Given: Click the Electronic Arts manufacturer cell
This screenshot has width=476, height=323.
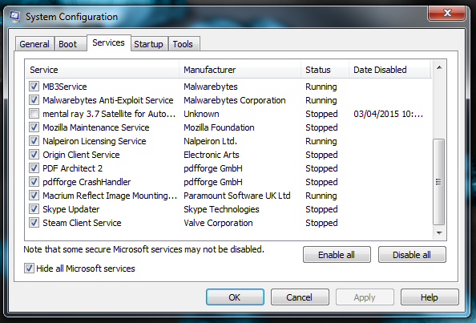Looking at the screenshot, I should point(212,155).
